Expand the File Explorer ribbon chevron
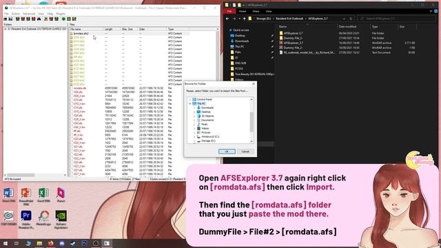Image resolution: width=441 pixels, height=248 pixels. pos(431,11)
